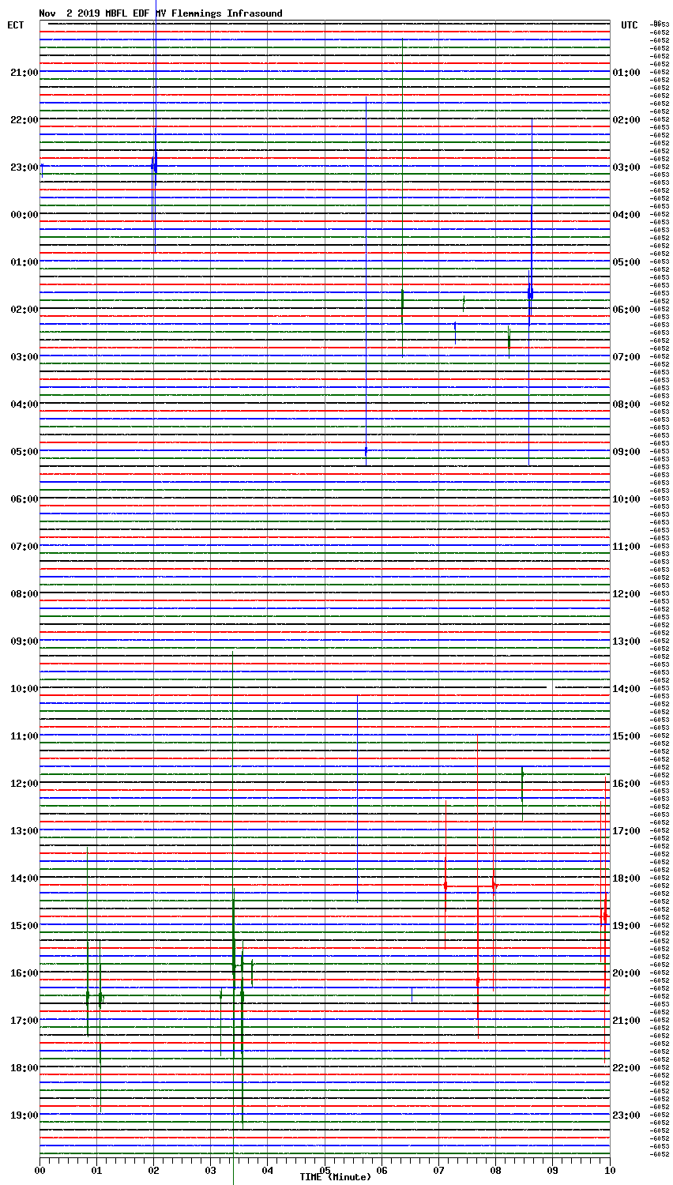Select the 00:00 ECT time label
This screenshot has width=673, height=1185.
pyautogui.click(x=24, y=215)
